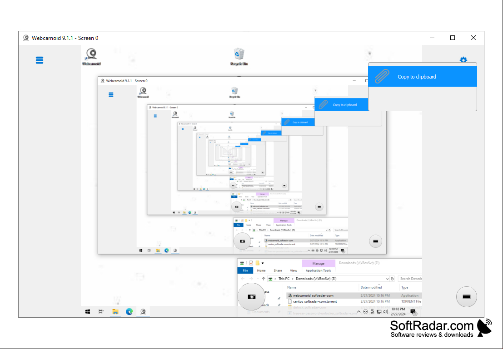Start recording with the round button at bottom right
This screenshot has height=349, width=503.
coord(467,297)
